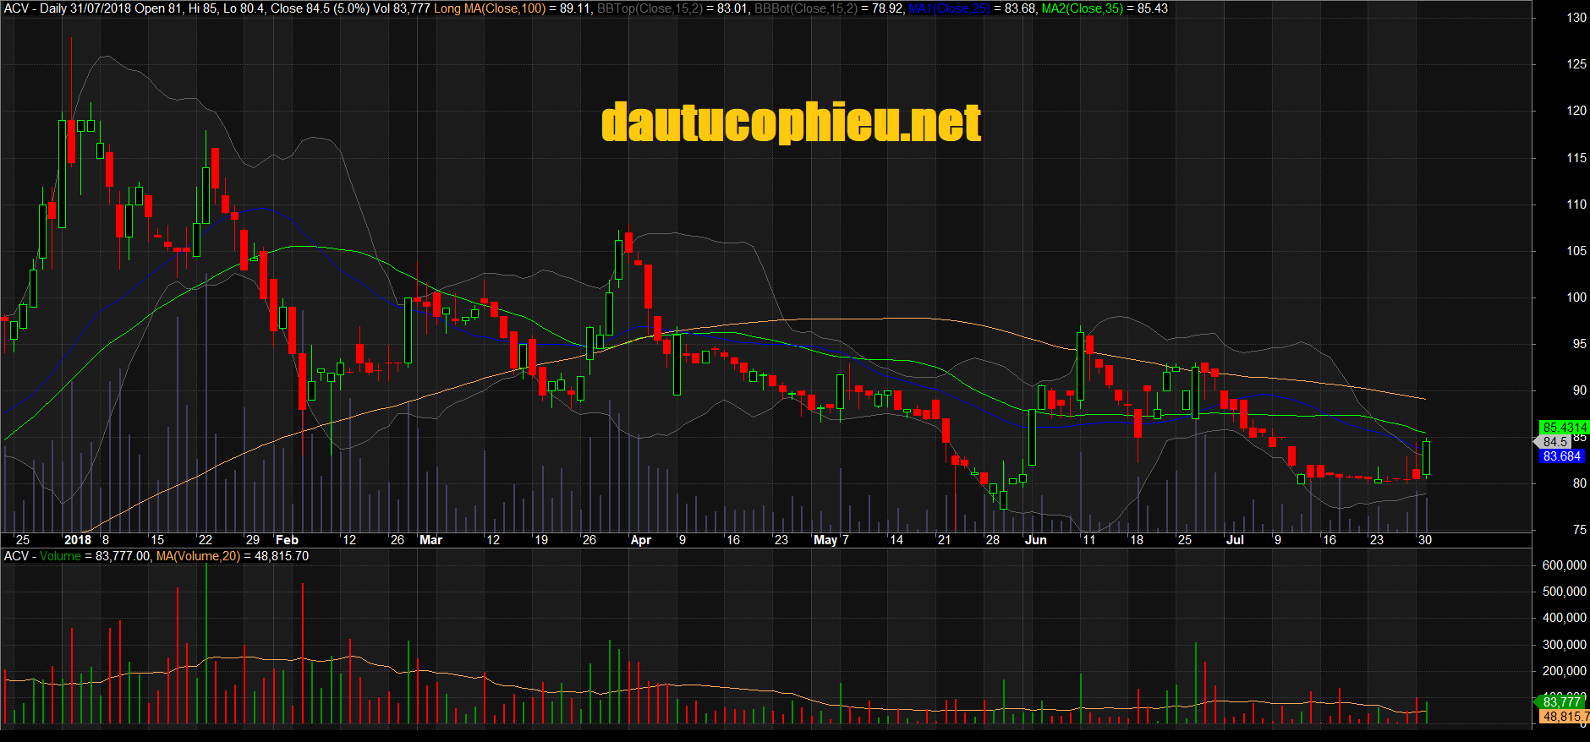The image size is (1590, 742).
Task: Select the BBTop(Close,15,2) indicator label
Action: (650, 8)
